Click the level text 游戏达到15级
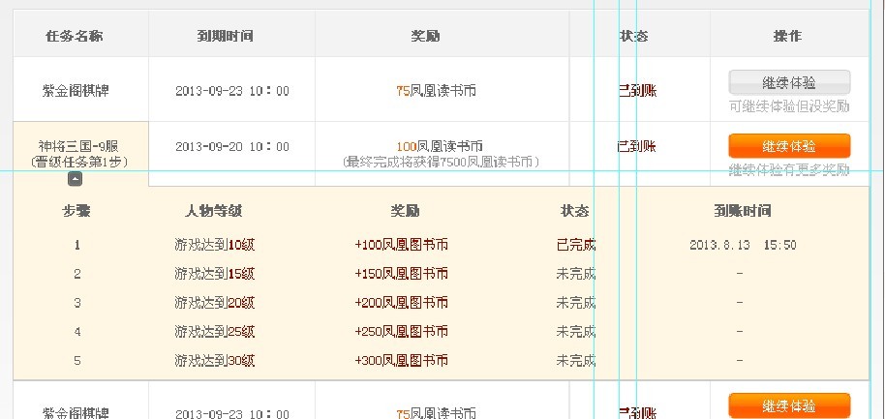The width and height of the screenshot is (885, 419). coord(215,274)
